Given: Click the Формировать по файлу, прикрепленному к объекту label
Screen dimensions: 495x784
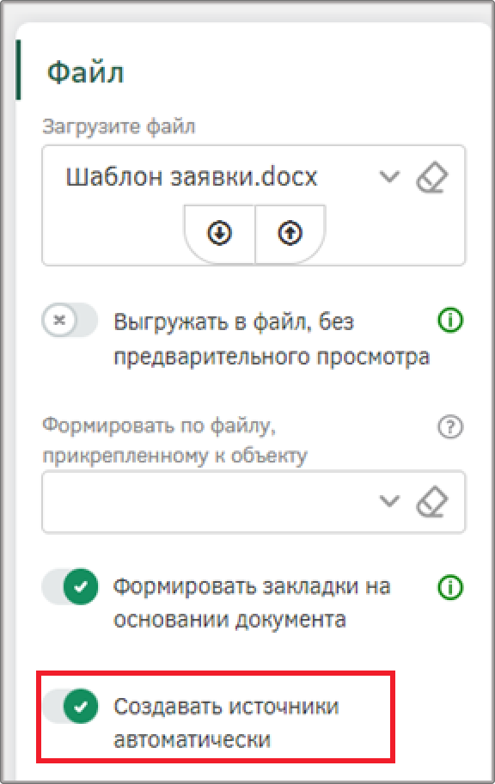Looking at the screenshot, I should pos(174,440).
